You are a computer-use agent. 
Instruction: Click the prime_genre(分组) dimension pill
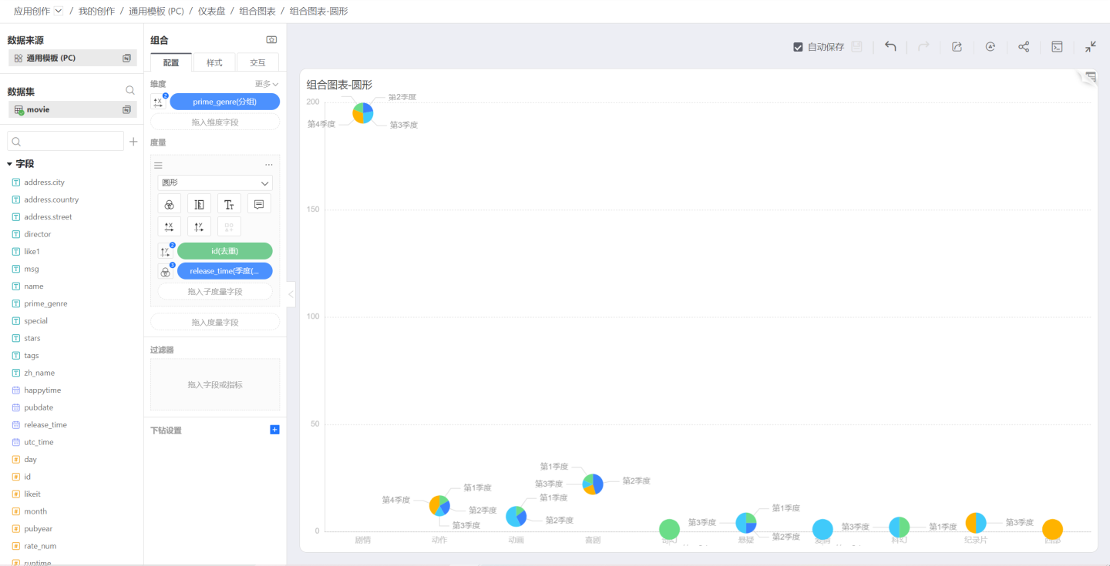(224, 102)
